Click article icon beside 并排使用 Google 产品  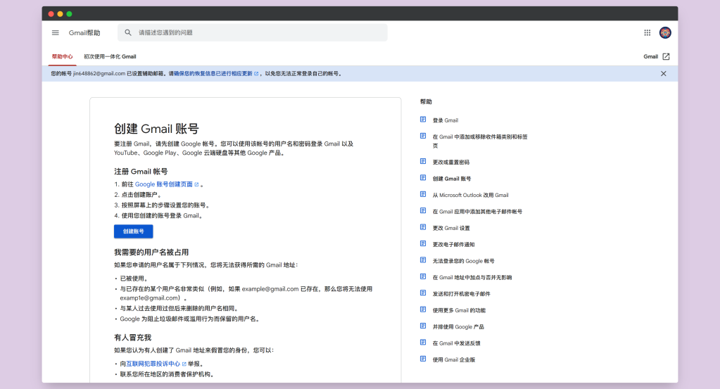click(x=423, y=326)
